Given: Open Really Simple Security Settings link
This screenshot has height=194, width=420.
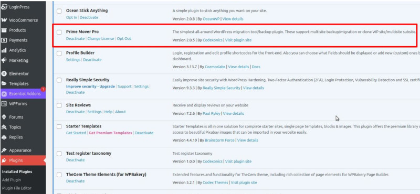Looking at the screenshot, I should (x=141, y=87).
